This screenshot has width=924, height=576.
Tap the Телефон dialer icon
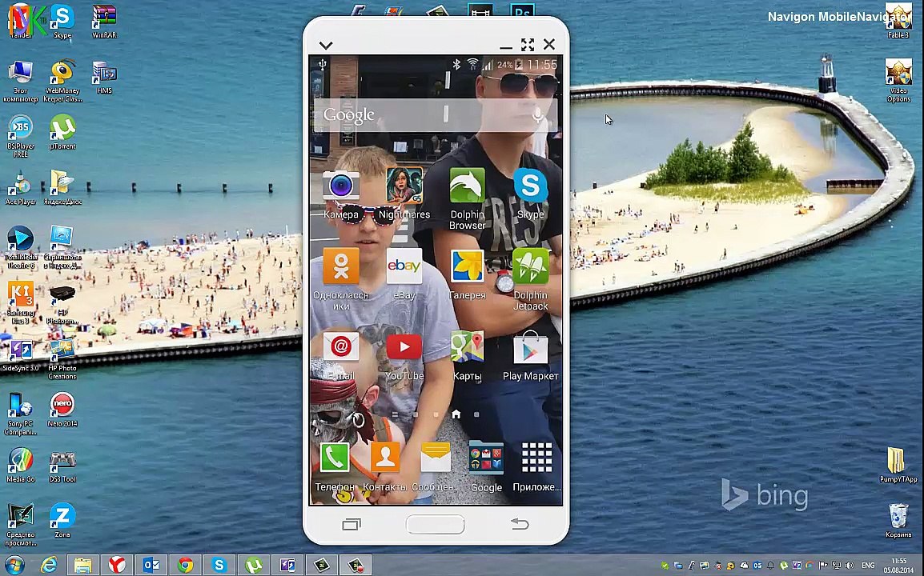pyautogui.click(x=335, y=458)
